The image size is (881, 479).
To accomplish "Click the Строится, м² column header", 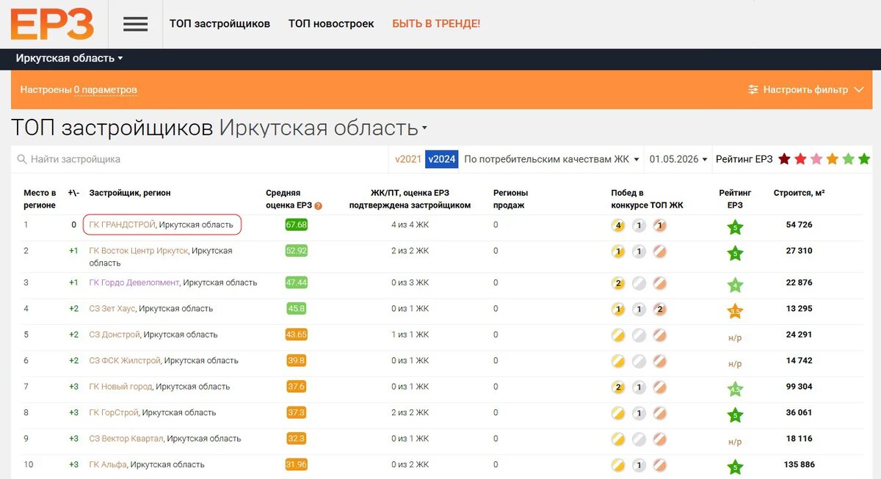I will [799, 193].
